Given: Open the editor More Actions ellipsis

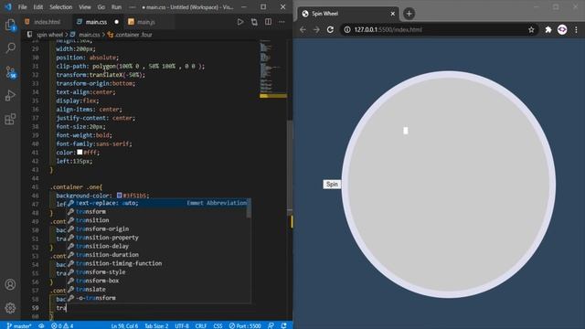Looking at the screenshot, I should (282, 22).
